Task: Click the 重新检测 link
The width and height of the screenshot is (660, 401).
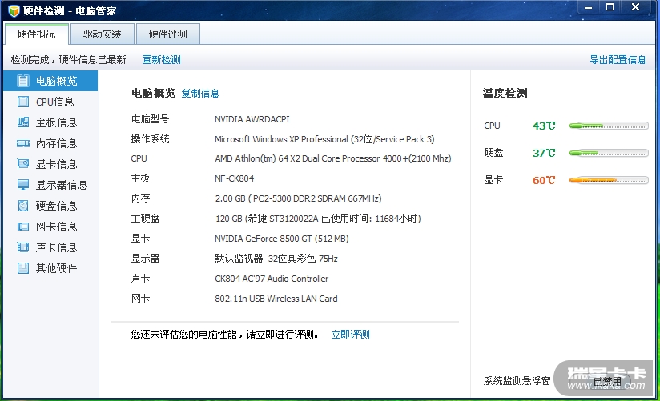Action: [x=161, y=60]
